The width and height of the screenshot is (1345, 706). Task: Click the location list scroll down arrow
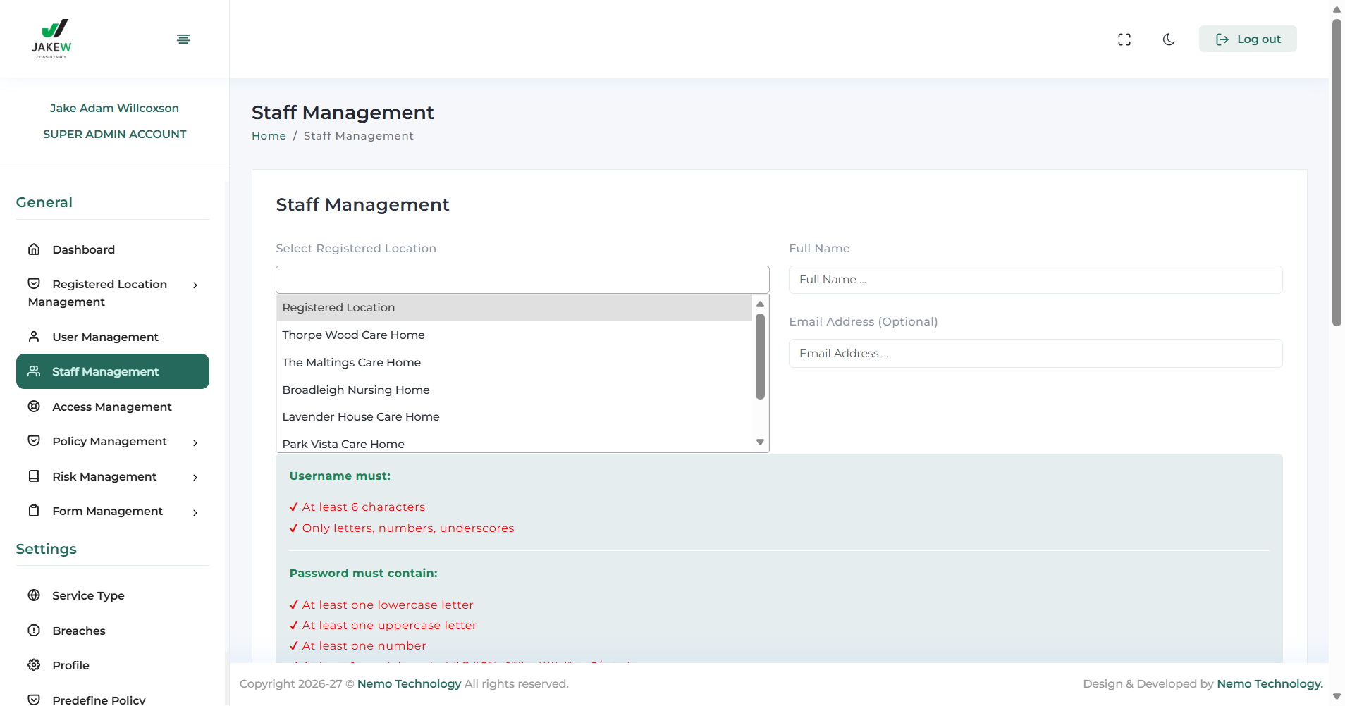click(760, 442)
